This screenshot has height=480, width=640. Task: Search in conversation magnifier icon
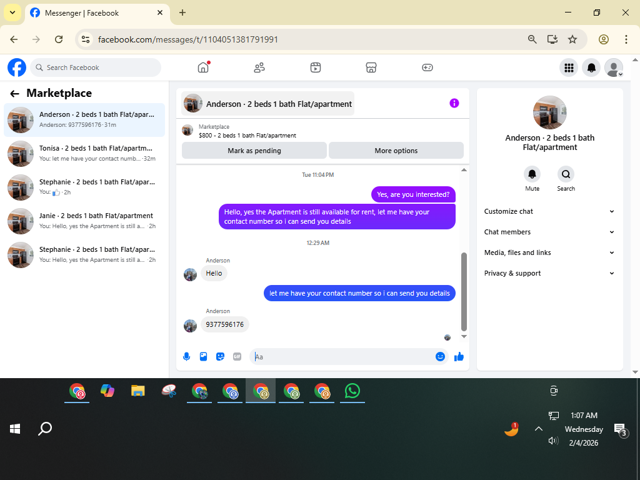click(566, 174)
